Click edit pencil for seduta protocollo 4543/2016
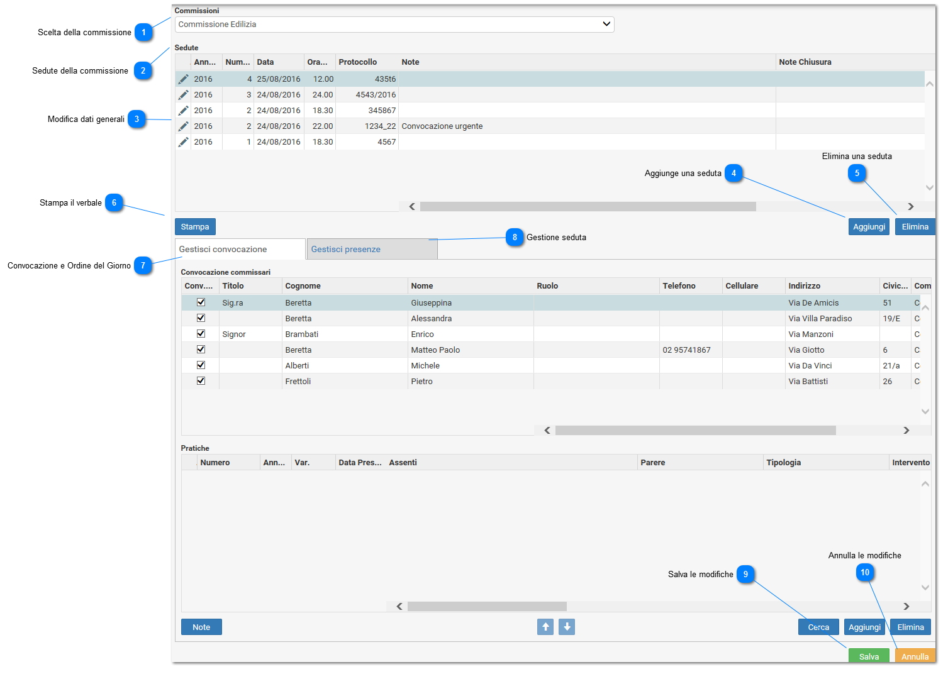Screen dimensions: 948x674 183,95
